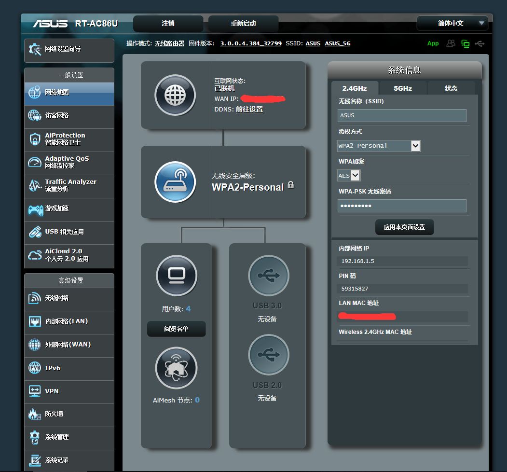
Task: Expand the WPA加密 AES dropdown
Action: click(349, 175)
